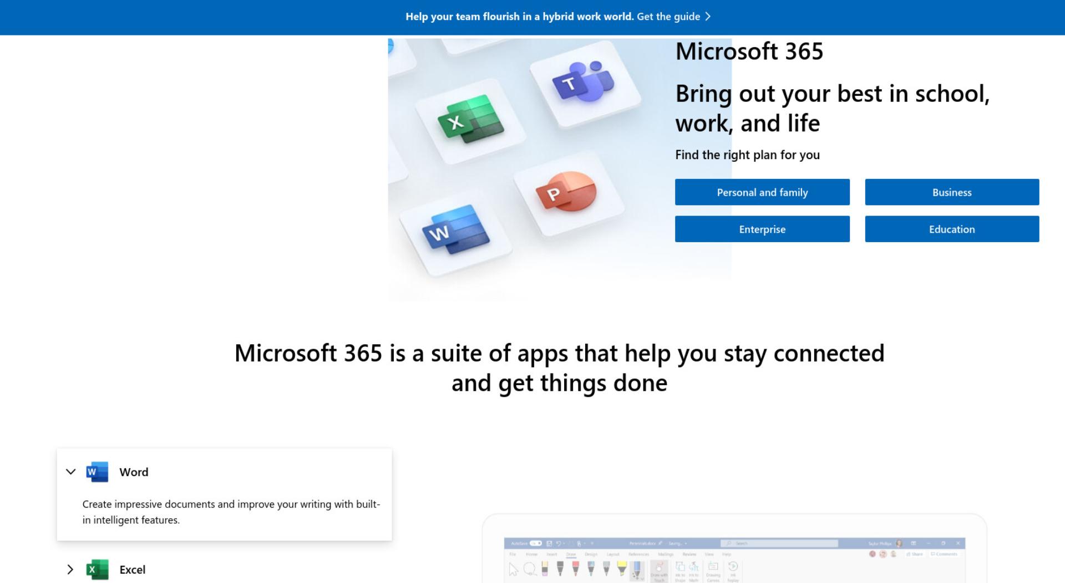Select the yellow highlighter in Word preview
Screen dimensions: 1065x583
(x=622, y=569)
